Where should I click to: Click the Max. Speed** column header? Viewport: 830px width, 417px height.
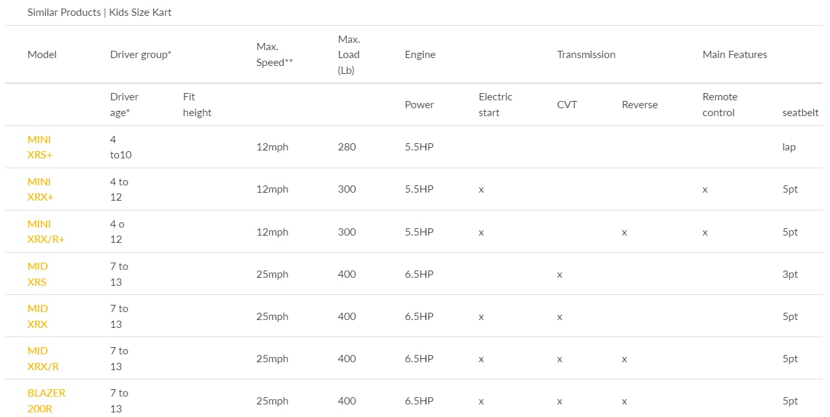(x=274, y=55)
